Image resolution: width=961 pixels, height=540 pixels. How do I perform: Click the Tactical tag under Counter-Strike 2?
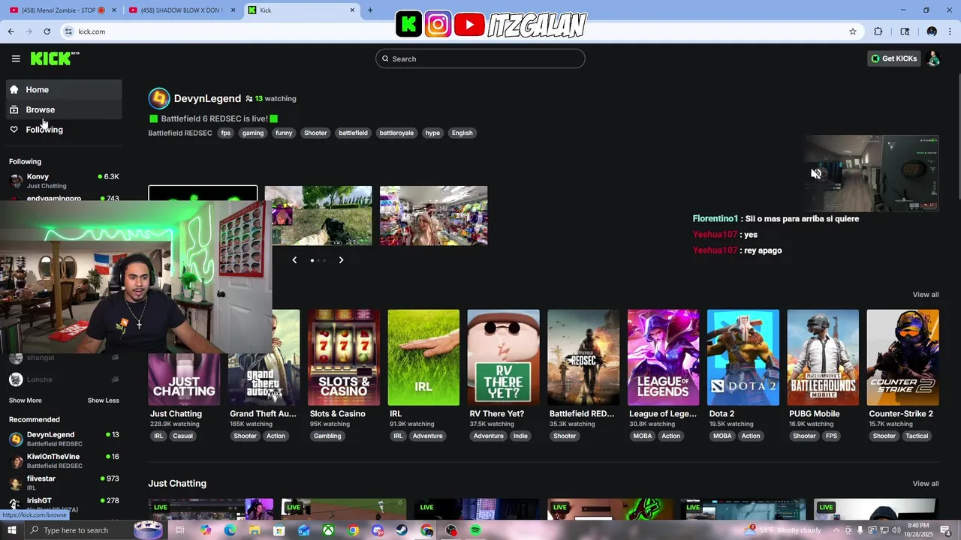(917, 436)
